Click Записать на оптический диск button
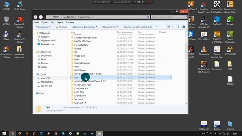This screenshot has width=242, height=136. pos(138,27)
